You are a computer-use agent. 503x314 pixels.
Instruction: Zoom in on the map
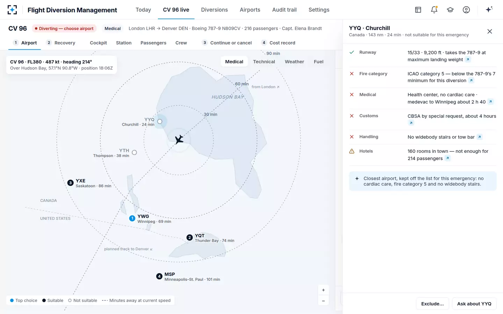coord(323,290)
